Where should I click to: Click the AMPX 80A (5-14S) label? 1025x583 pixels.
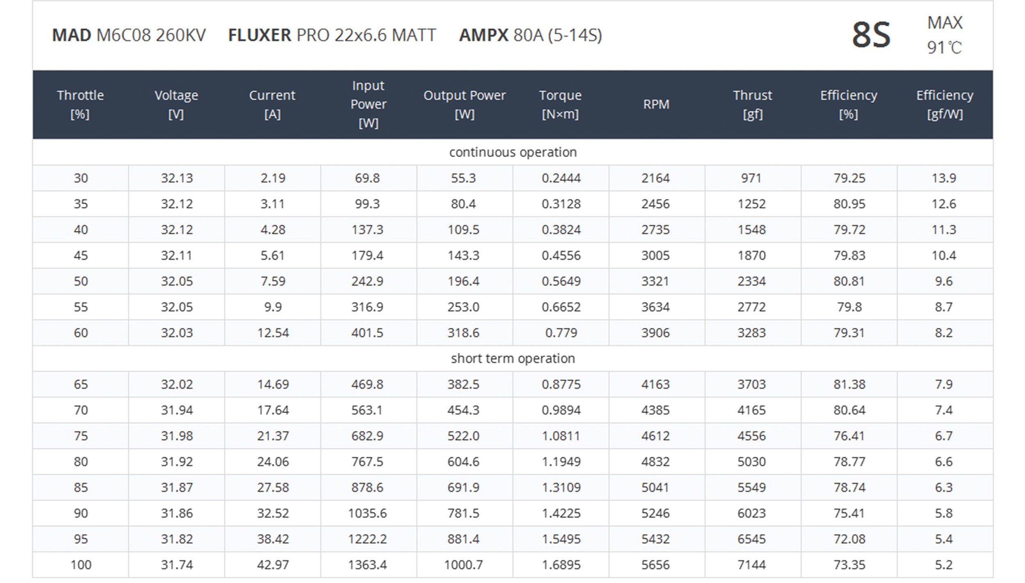(x=530, y=35)
